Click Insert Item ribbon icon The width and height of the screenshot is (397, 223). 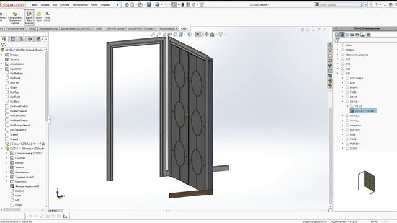pyautogui.click(x=38, y=17)
